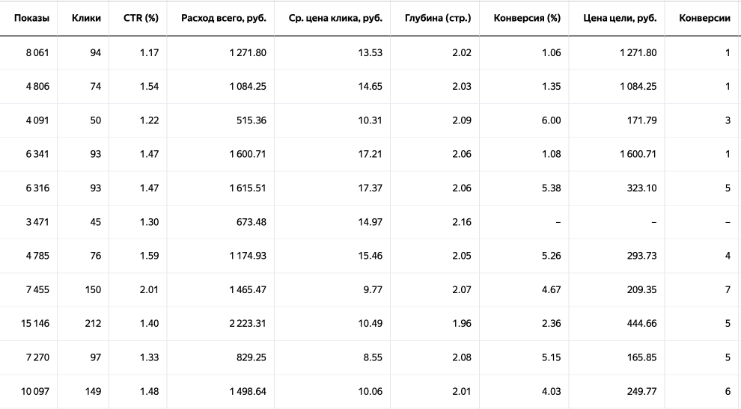Viewport: 741px width, 409px height.
Task: Select the cell showing 8 061 impressions
Action: click(x=37, y=53)
